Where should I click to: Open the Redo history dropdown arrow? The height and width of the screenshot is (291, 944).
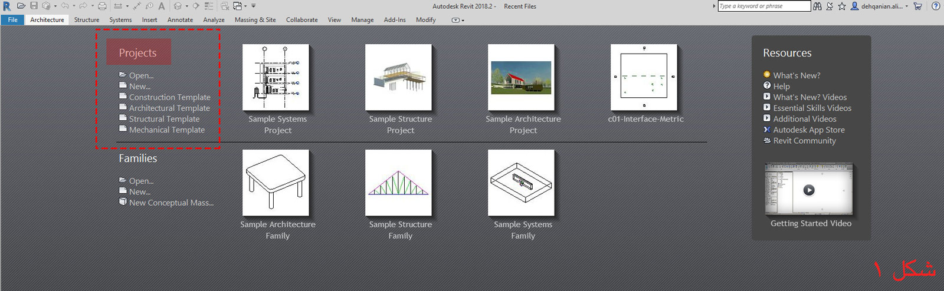click(x=93, y=6)
